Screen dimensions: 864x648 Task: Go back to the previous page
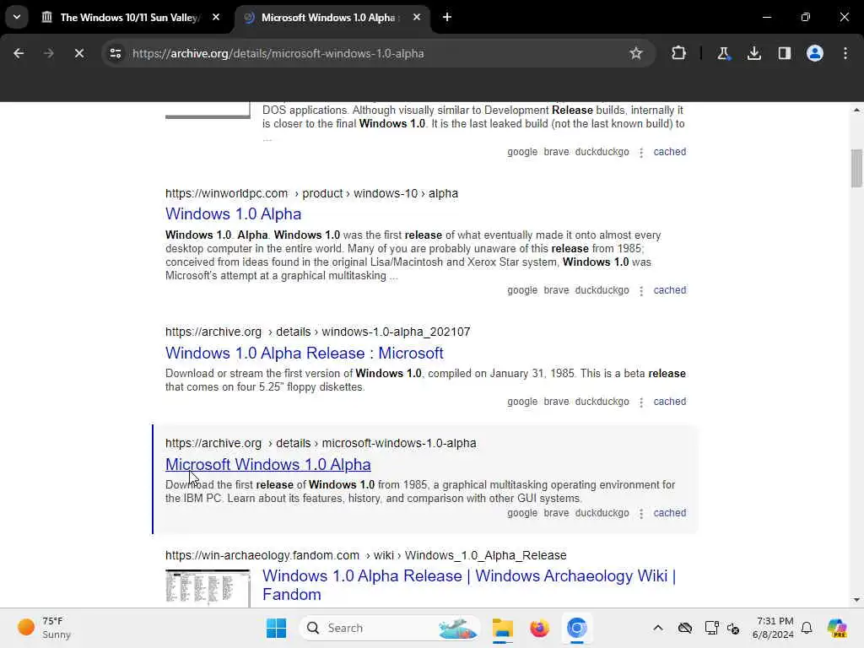19,53
